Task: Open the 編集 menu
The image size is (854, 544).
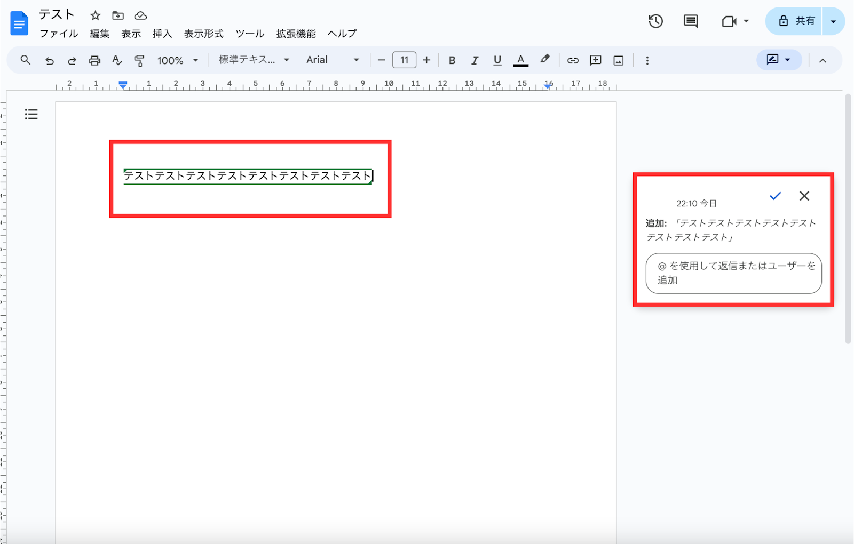Action: point(99,34)
